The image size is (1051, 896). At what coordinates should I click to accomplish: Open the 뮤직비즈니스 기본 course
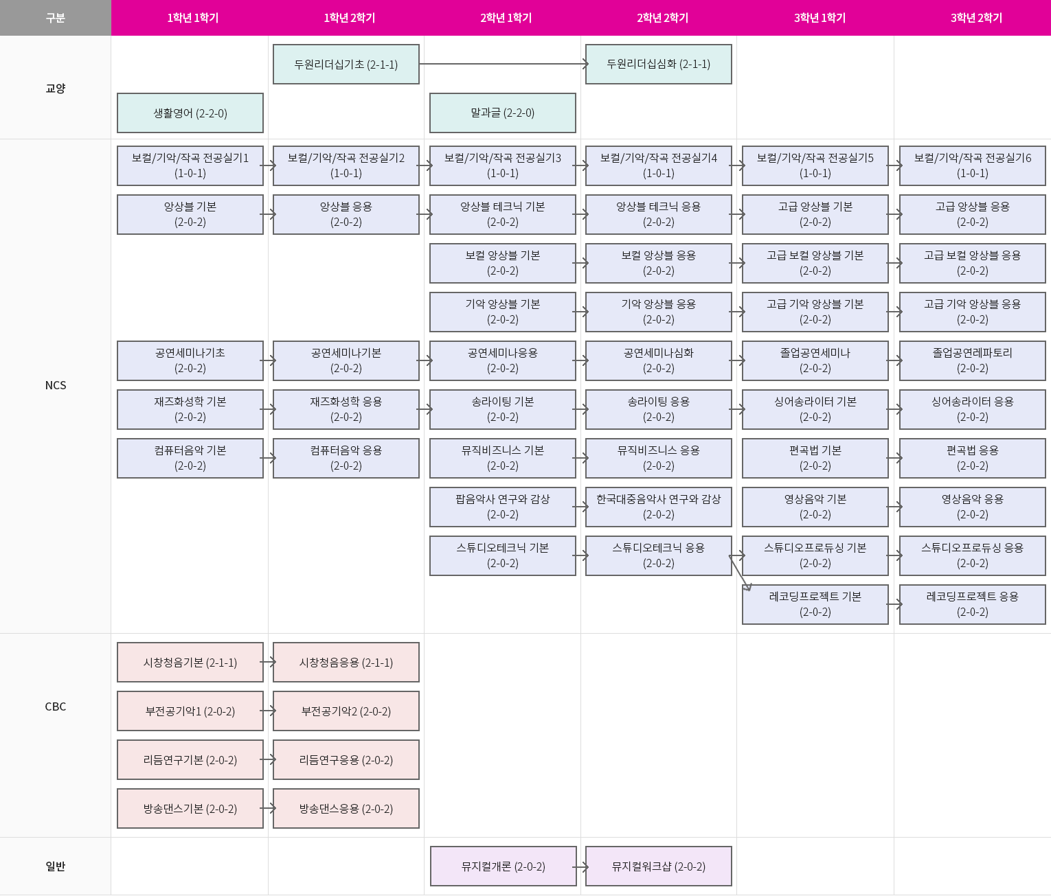point(503,458)
